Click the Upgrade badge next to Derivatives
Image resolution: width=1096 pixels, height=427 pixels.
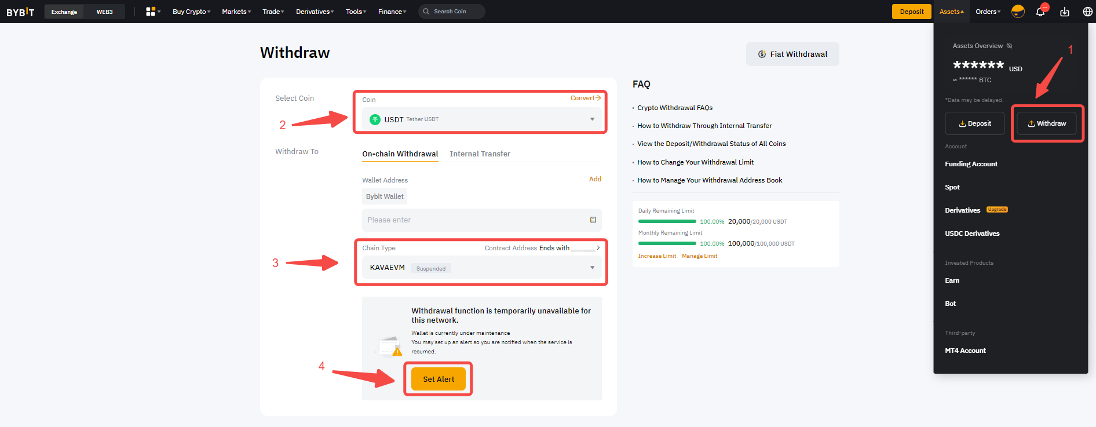point(997,210)
